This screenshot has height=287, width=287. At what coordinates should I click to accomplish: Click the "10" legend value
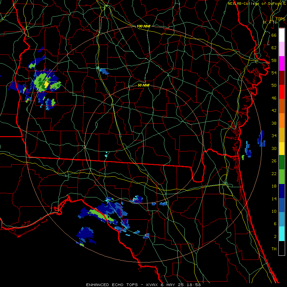tap(274, 211)
